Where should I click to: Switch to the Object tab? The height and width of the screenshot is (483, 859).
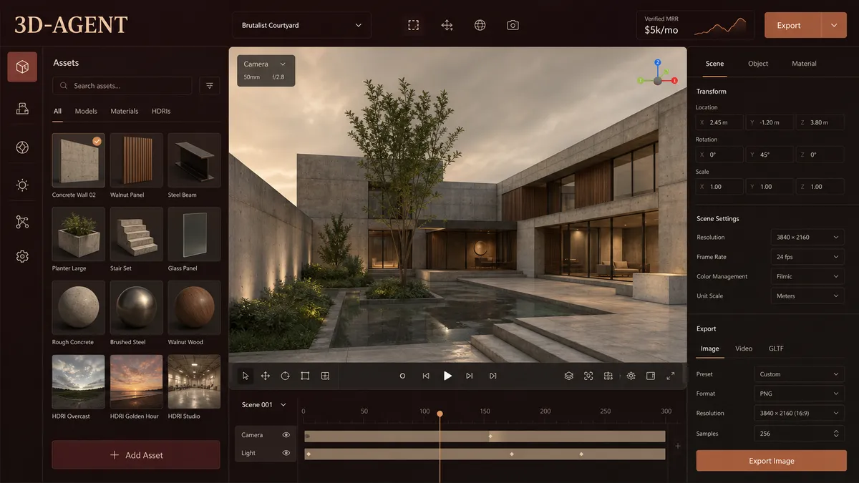(758, 64)
